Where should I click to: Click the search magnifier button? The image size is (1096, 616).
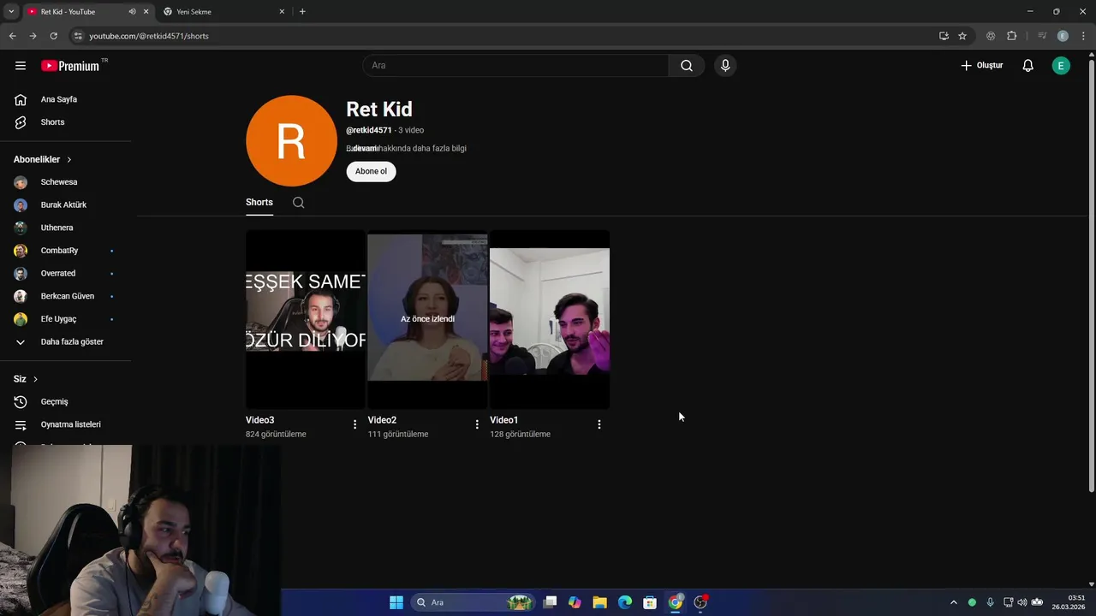point(687,66)
